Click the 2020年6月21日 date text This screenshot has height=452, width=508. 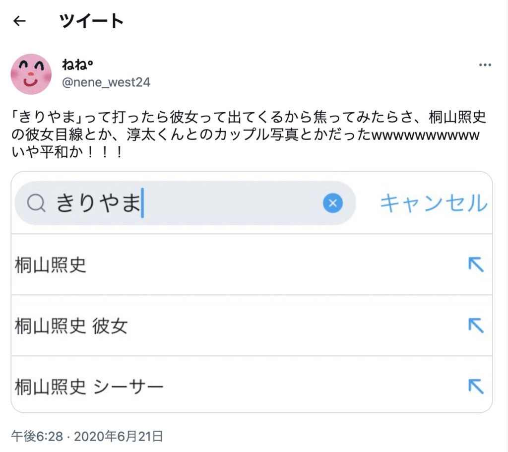(x=118, y=437)
